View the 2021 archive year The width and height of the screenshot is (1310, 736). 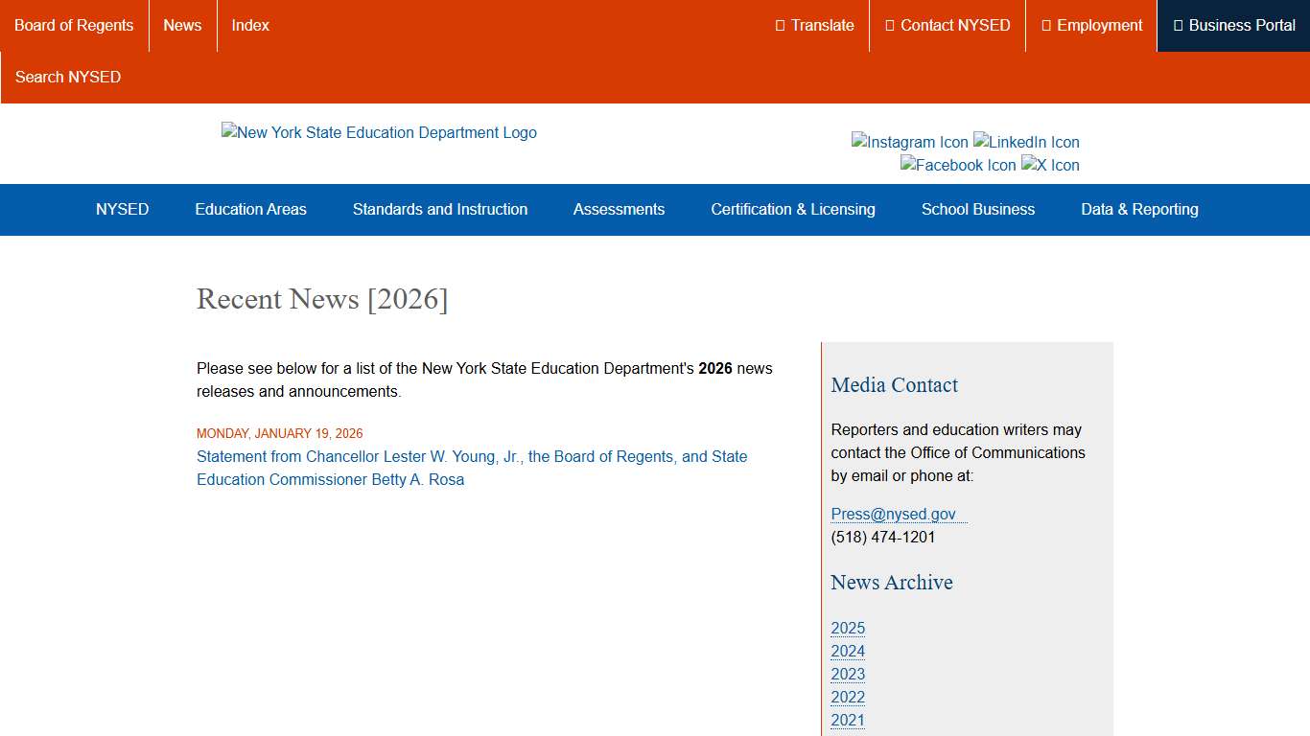coord(847,720)
